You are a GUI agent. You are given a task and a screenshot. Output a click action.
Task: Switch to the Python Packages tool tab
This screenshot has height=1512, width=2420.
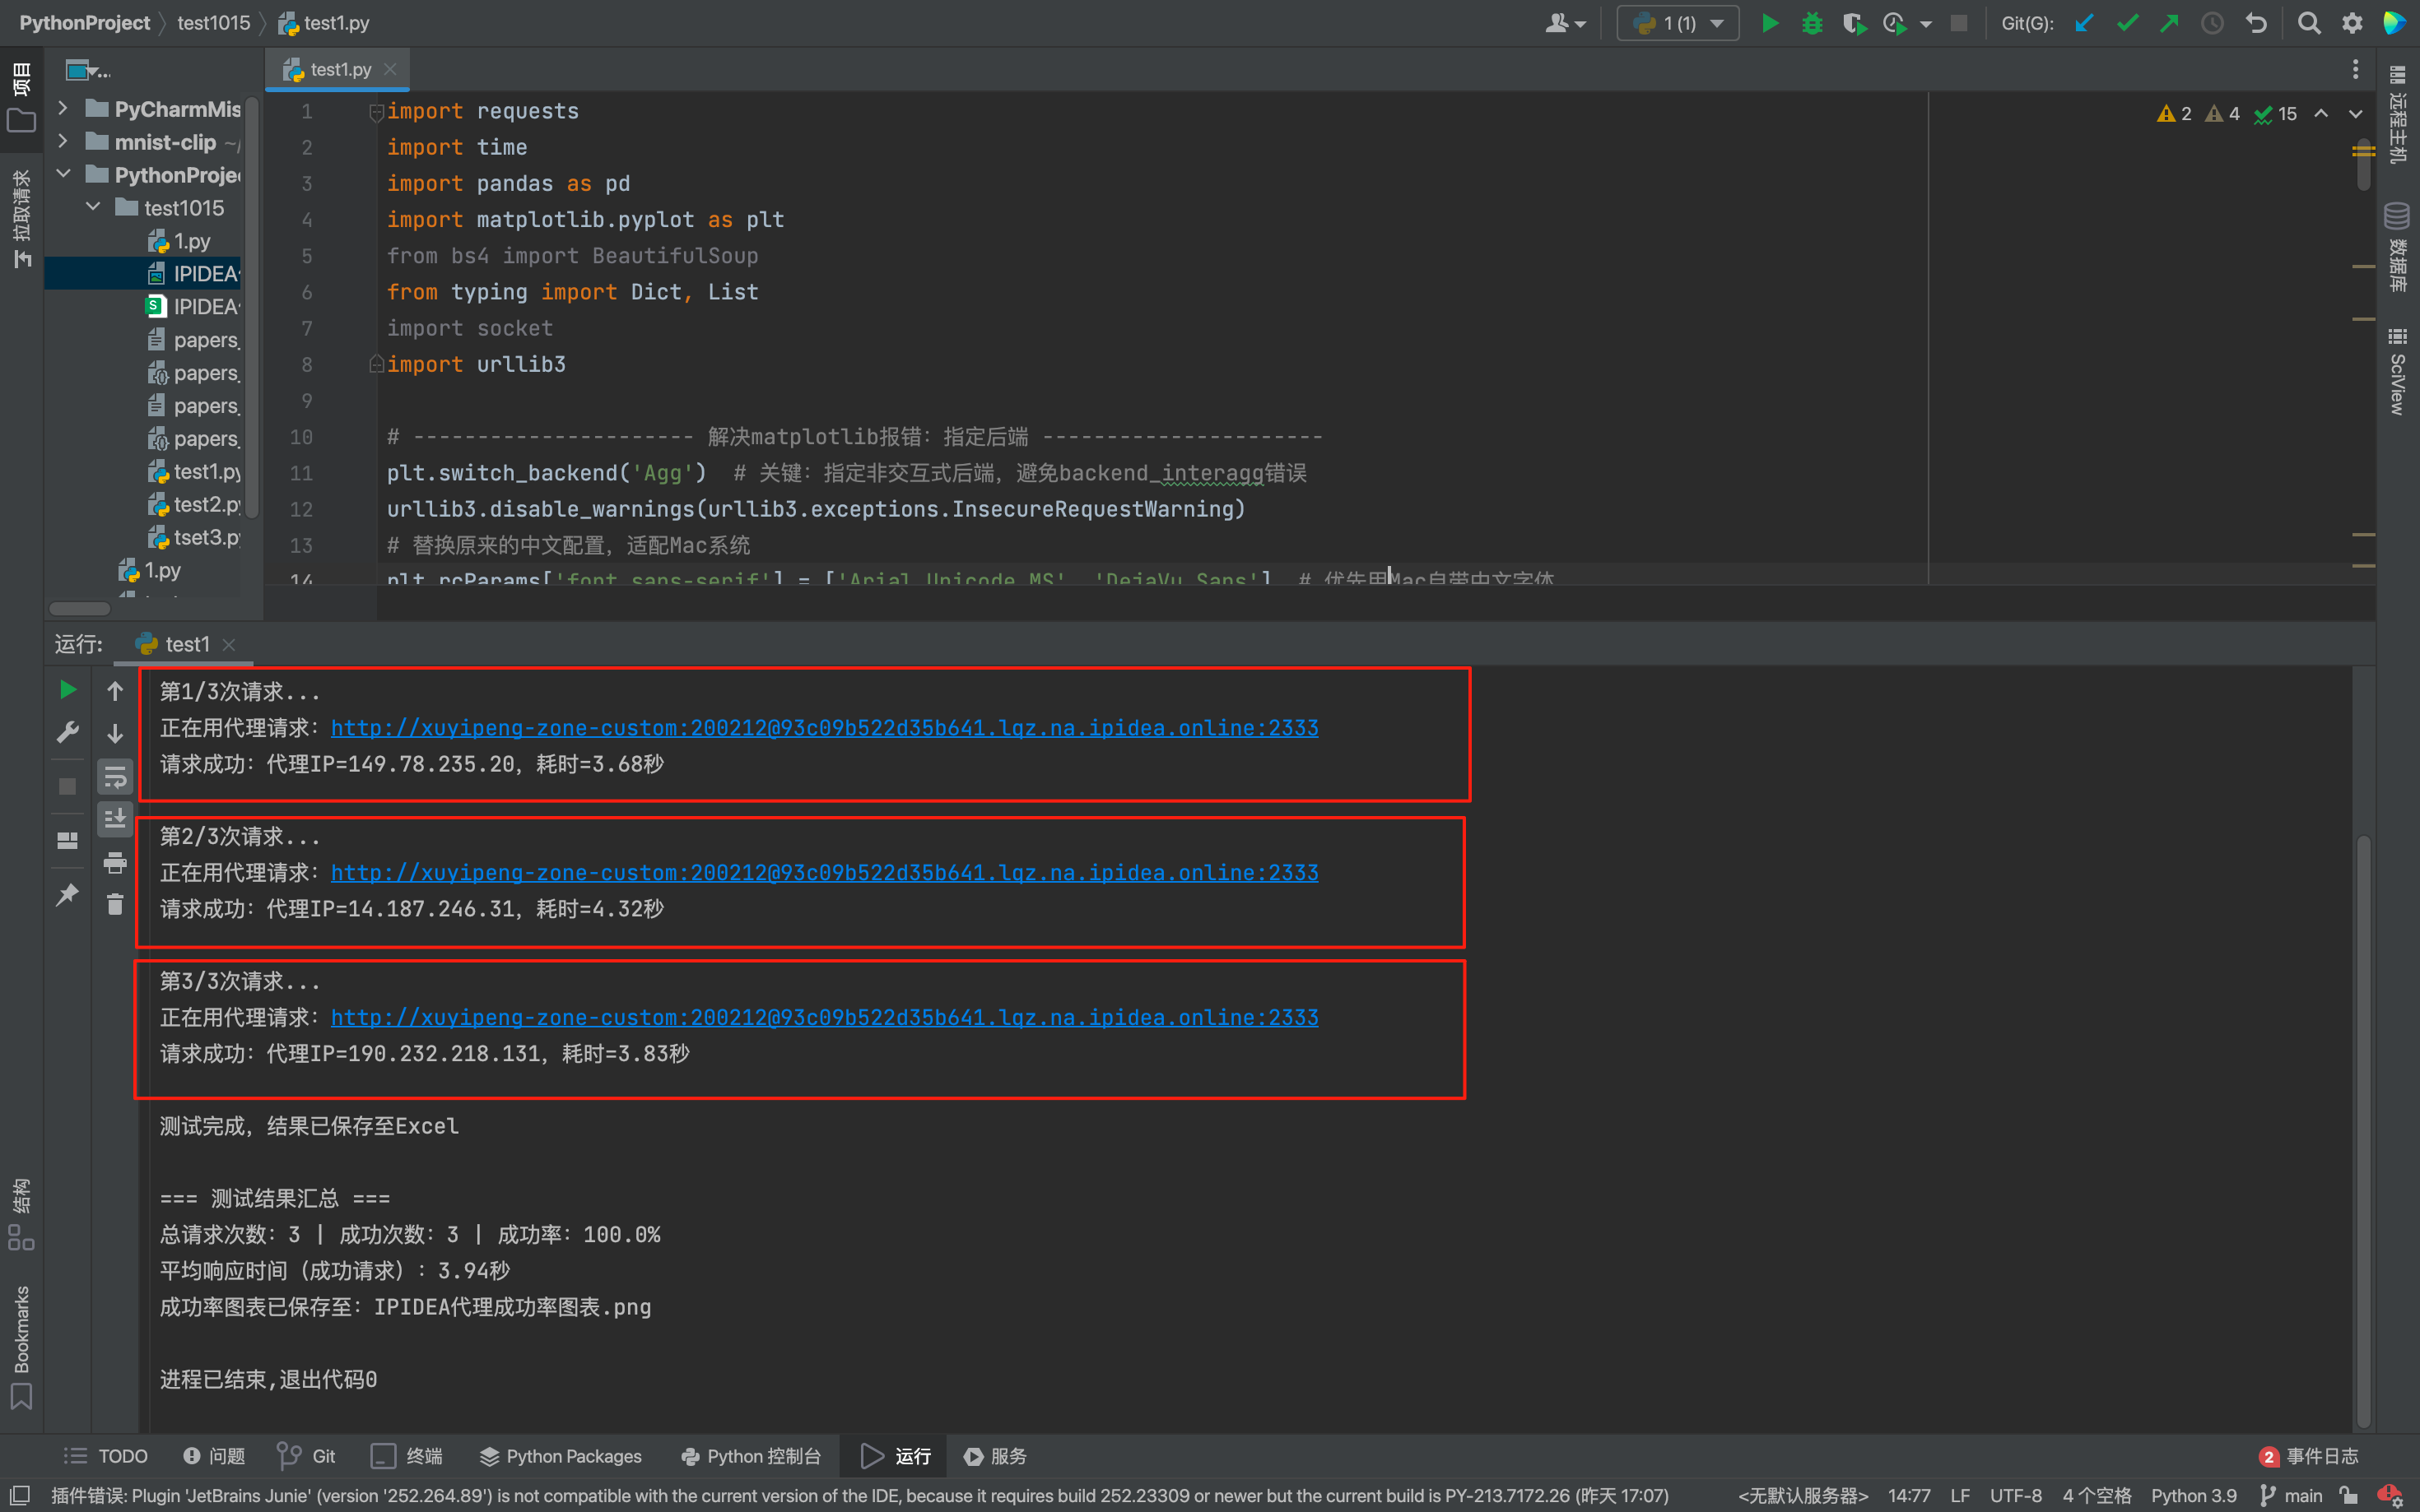tap(561, 1456)
